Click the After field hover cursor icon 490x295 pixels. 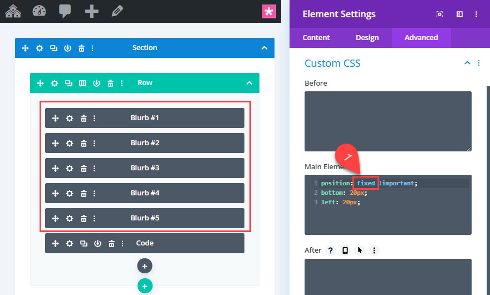point(360,250)
